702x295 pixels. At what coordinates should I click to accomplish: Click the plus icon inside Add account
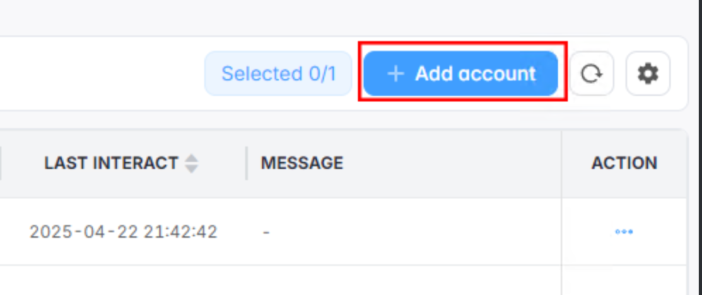click(x=395, y=74)
